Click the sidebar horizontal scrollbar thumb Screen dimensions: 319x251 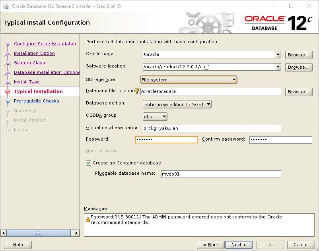pos(39,233)
